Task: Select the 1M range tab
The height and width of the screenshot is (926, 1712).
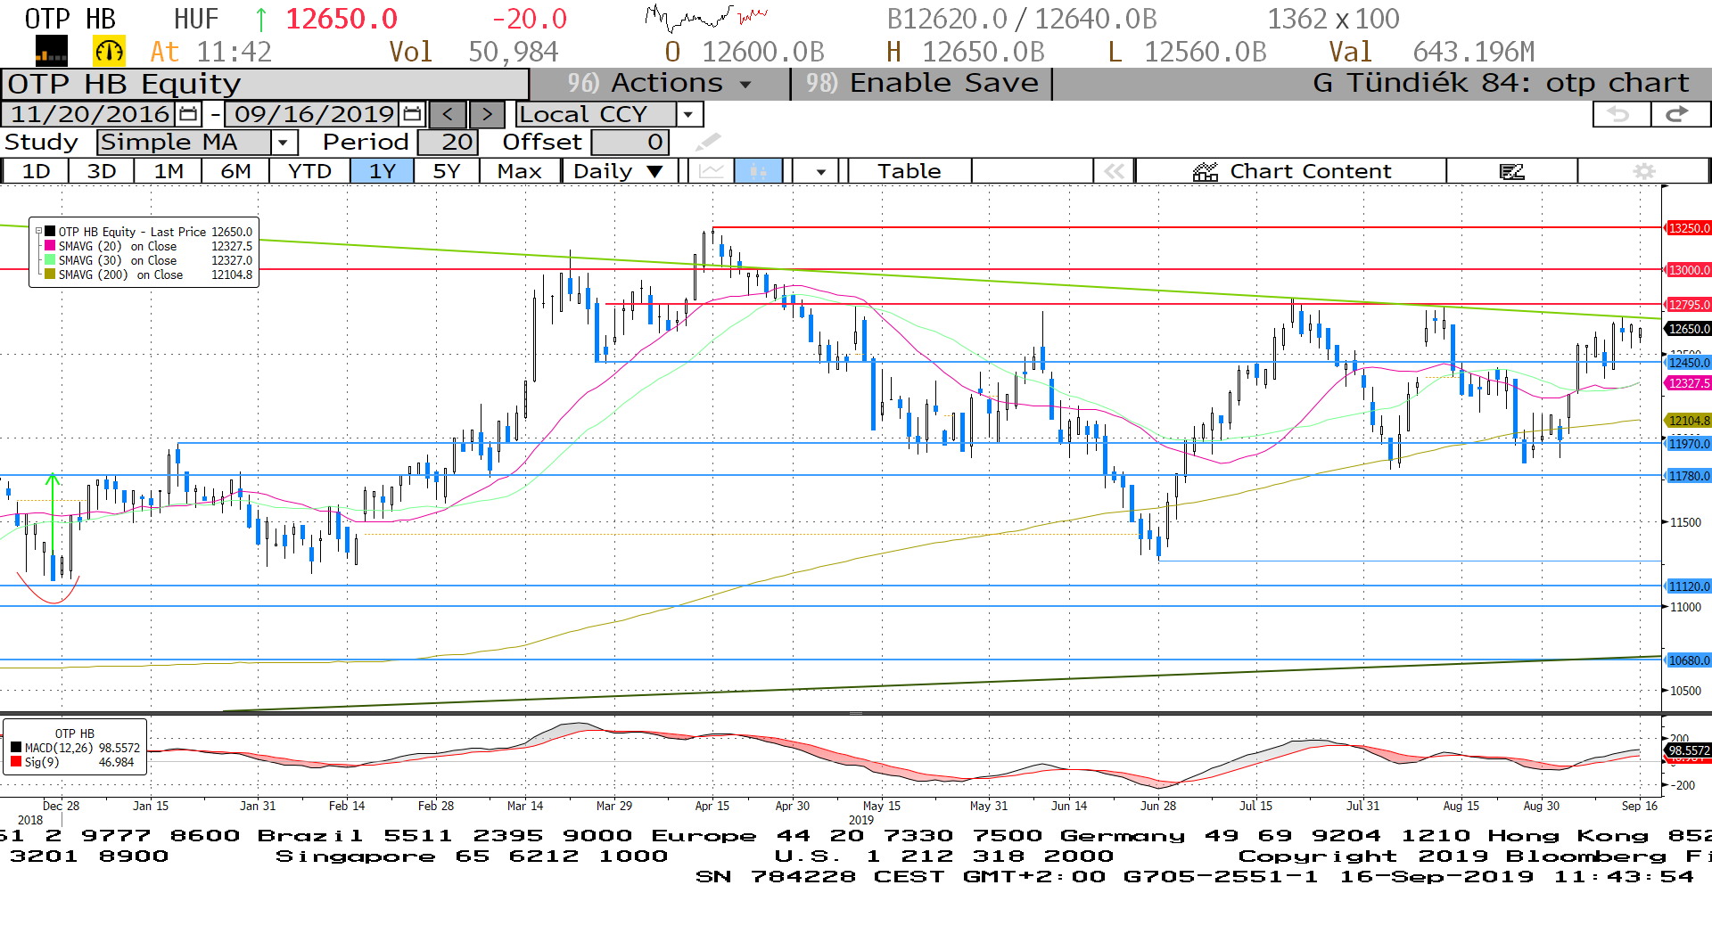Action: 169,171
